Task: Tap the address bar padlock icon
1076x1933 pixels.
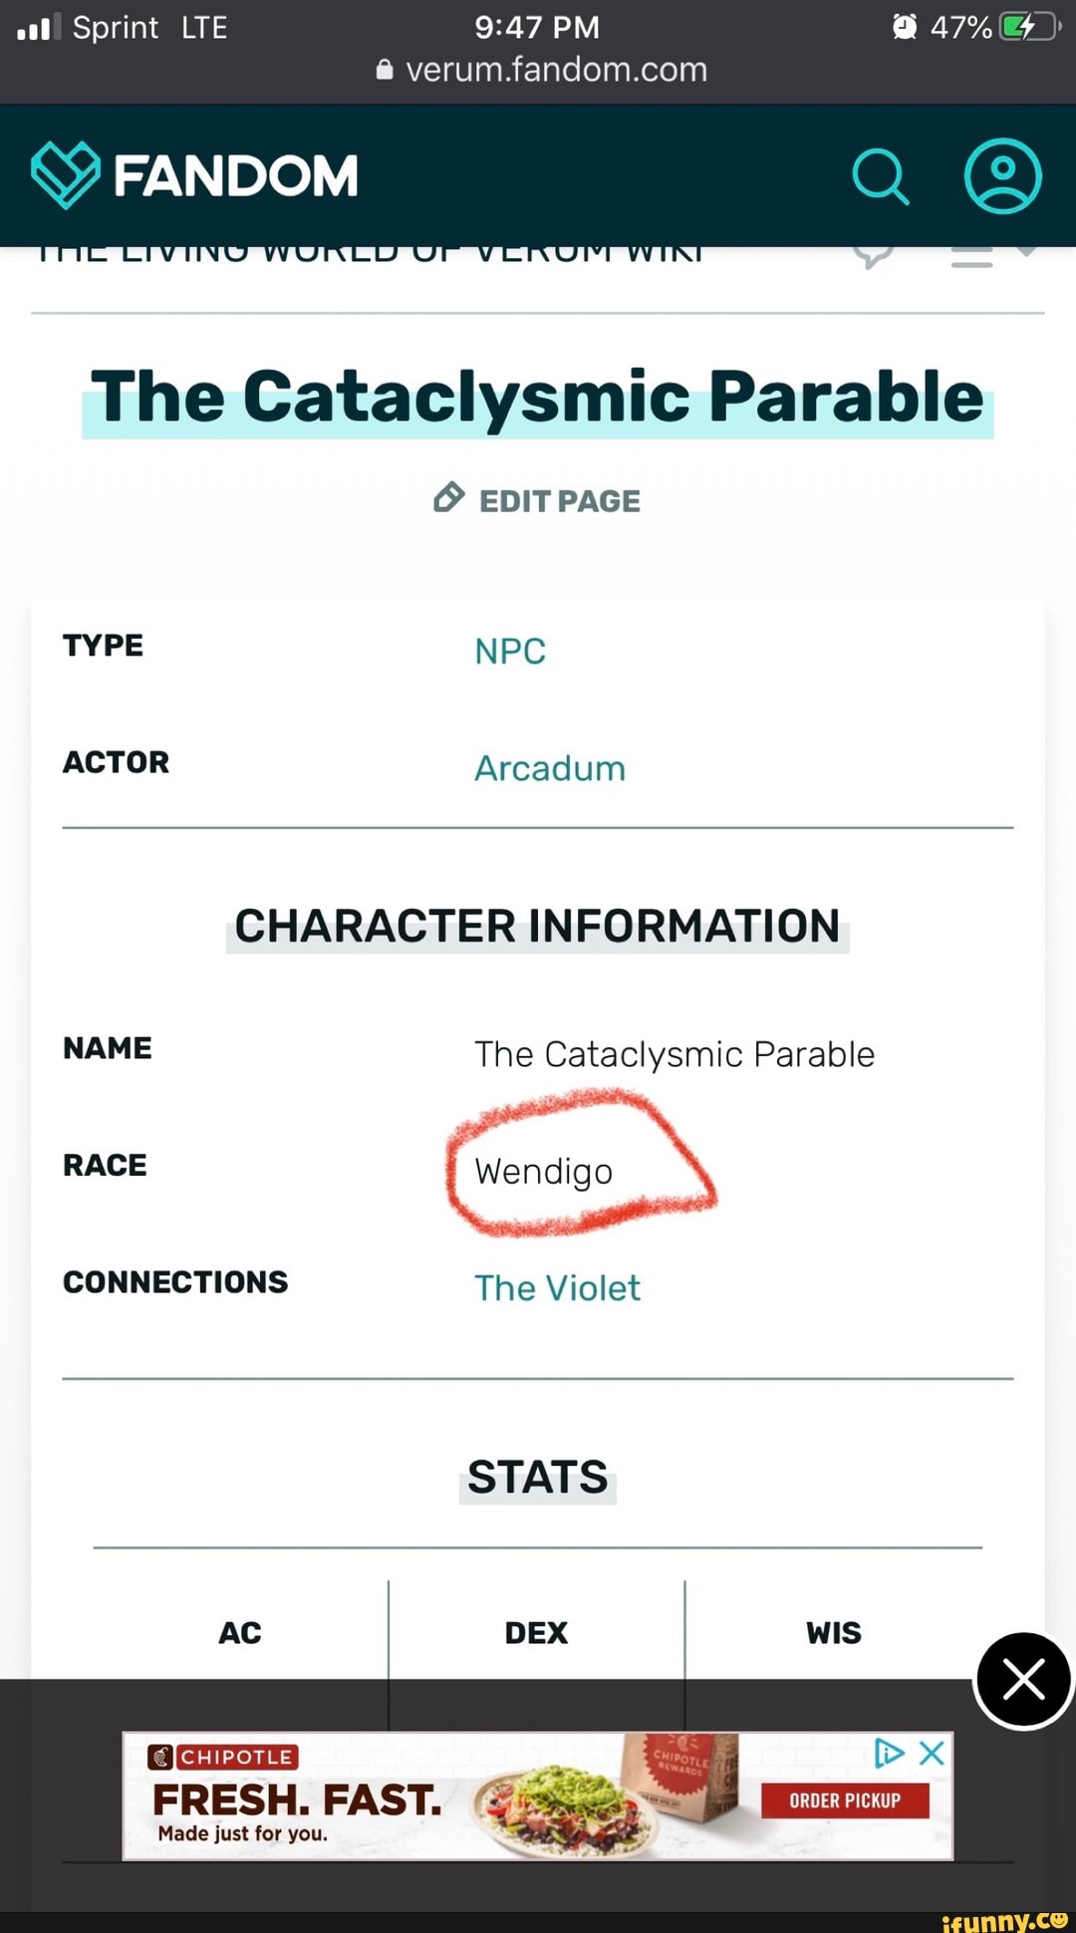Action: [x=385, y=70]
